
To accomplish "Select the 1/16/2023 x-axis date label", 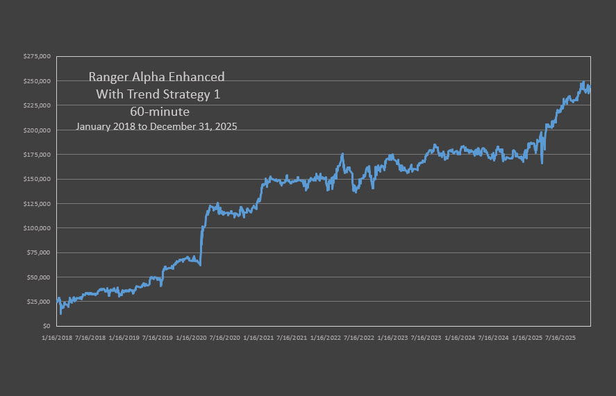I will (392, 338).
